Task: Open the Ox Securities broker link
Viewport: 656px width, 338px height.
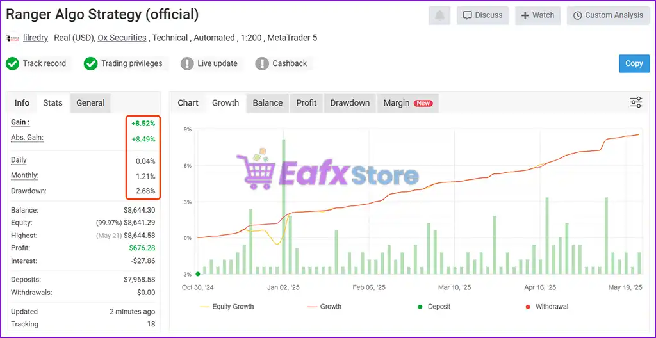Action: coord(122,38)
